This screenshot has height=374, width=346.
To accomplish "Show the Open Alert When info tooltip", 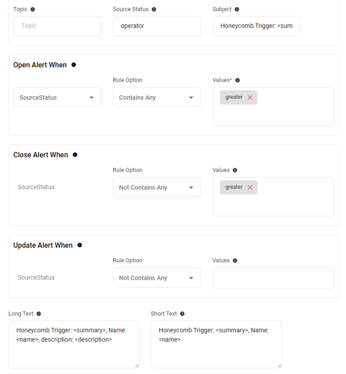I will [74, 65].
